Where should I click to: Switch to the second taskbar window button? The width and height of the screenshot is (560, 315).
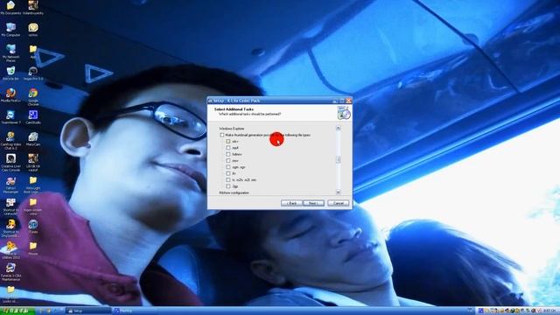click(135, 311)
